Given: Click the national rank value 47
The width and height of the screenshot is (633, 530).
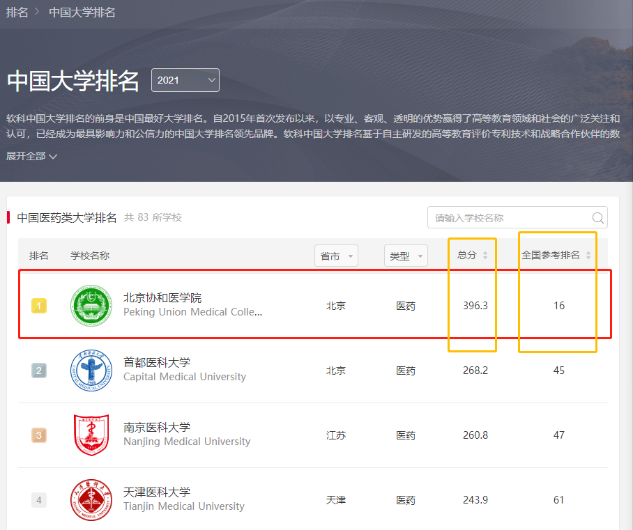Looking at the screenshot, I should click(x=559, y=435).
